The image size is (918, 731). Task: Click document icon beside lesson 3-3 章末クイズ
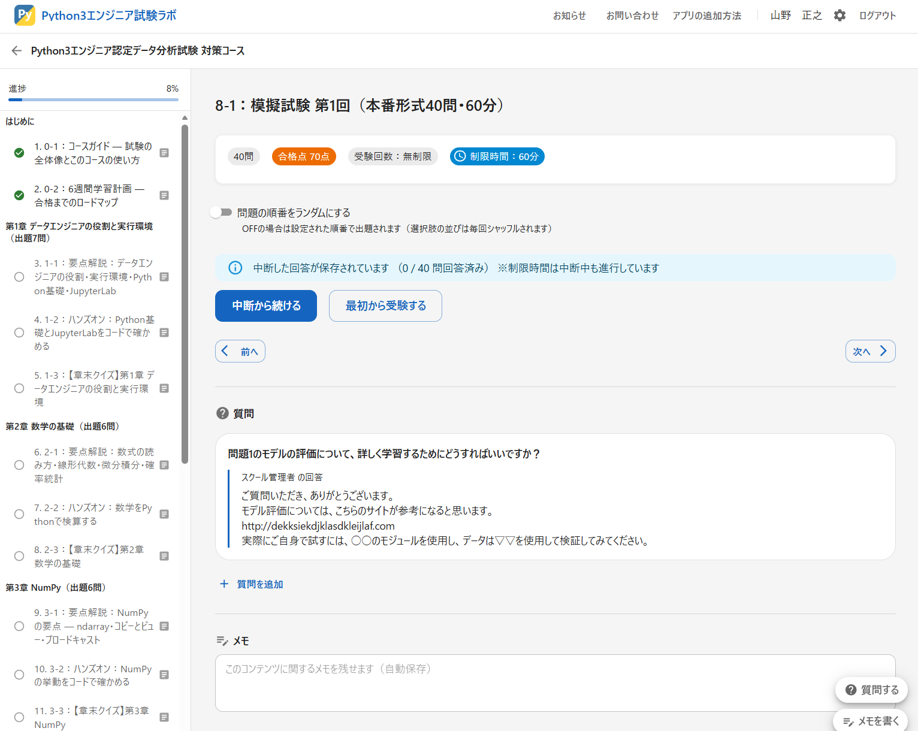point(164,717)
